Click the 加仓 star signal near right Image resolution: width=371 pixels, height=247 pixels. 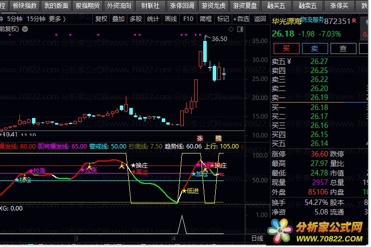pos(200,174)
